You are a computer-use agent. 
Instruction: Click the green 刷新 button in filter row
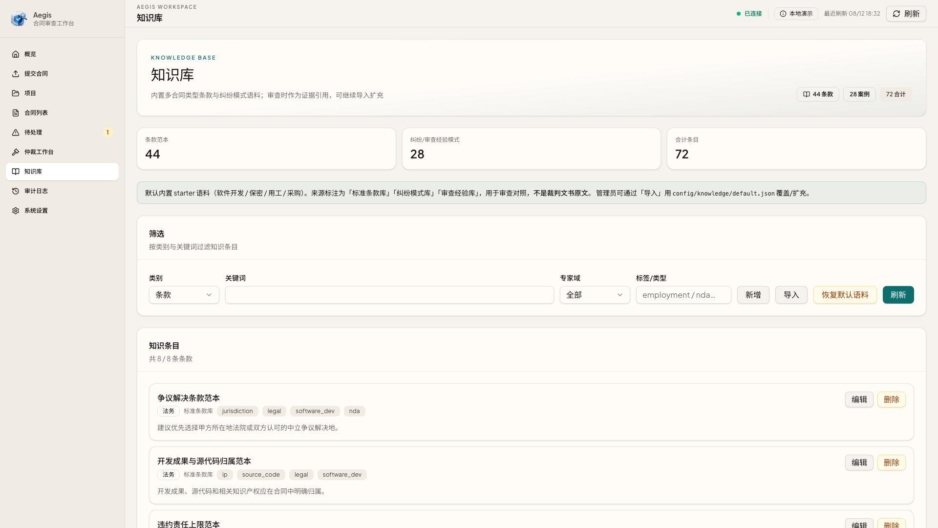(x=898, y=295)
